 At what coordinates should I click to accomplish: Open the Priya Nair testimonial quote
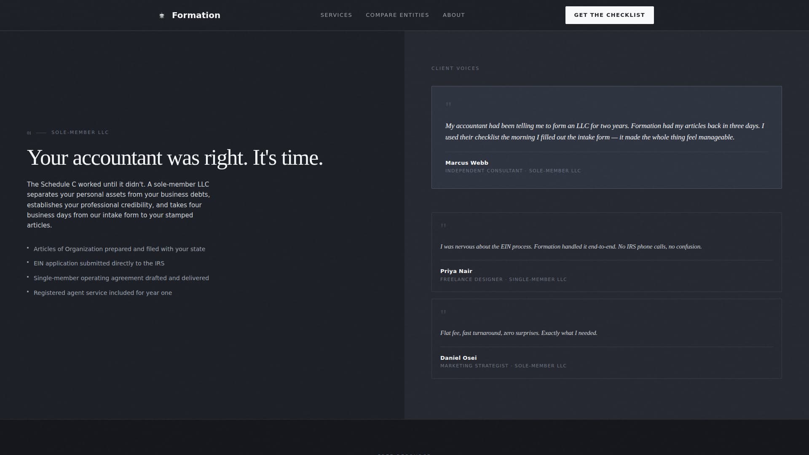(x=571, y=246)
